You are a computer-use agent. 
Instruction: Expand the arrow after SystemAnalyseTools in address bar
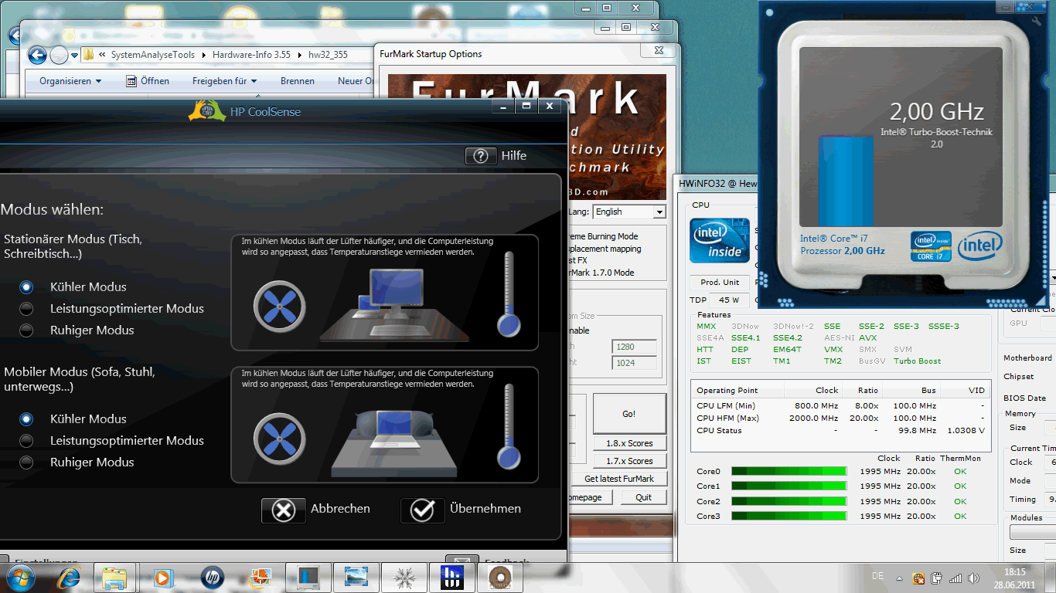click(x=205, y=55)
